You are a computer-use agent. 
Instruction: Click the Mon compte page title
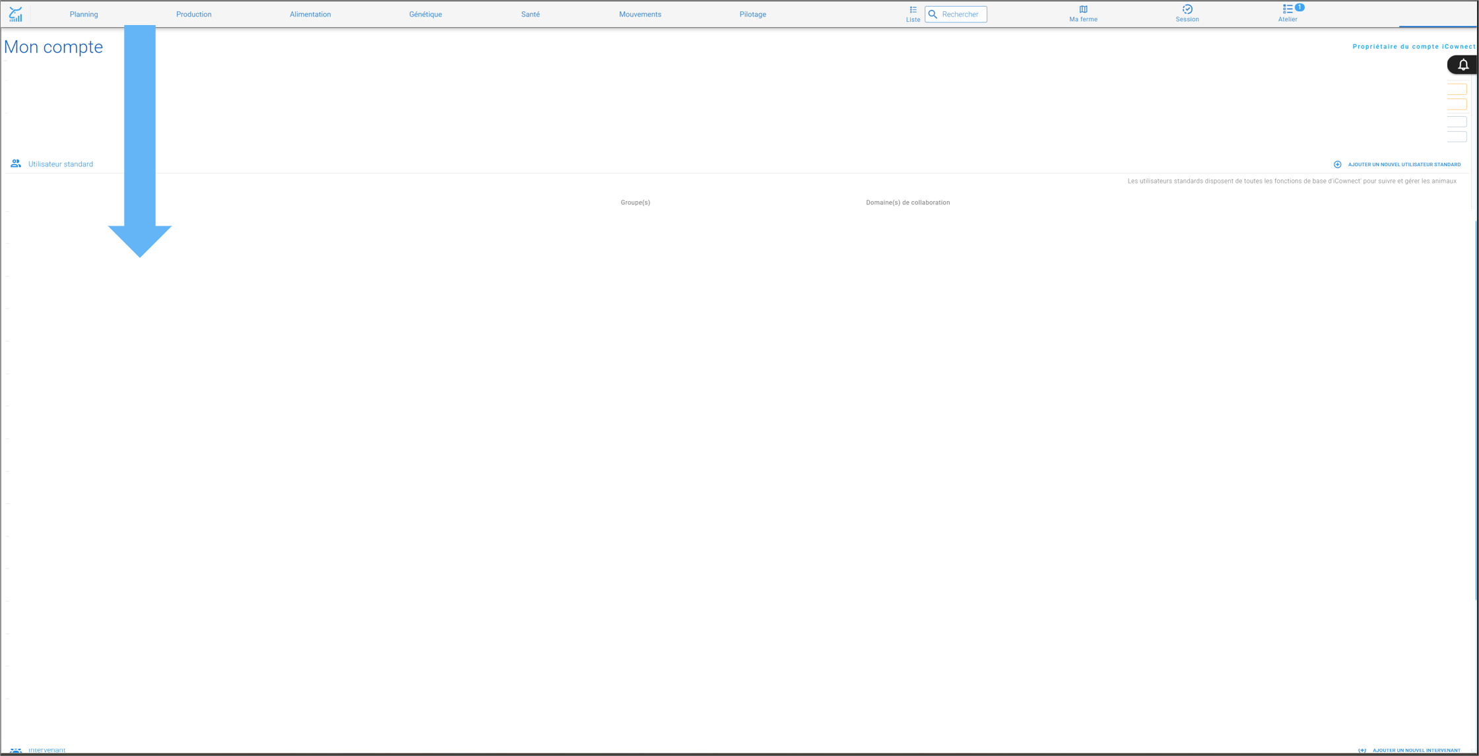point(53,47)
